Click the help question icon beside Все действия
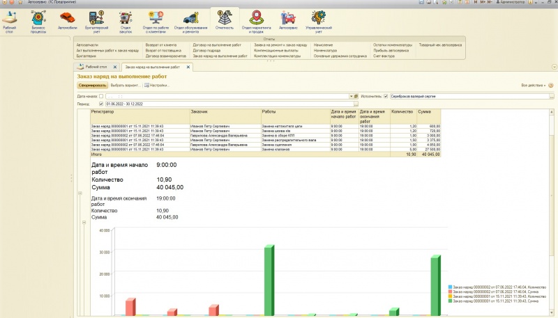This screenshot has height=318, width=558. 551,86
